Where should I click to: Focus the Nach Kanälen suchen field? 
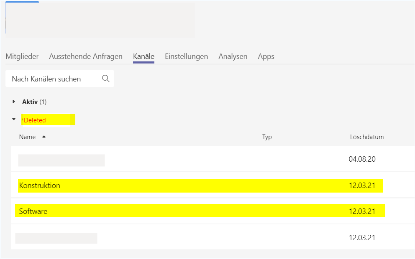click(60, 79)
